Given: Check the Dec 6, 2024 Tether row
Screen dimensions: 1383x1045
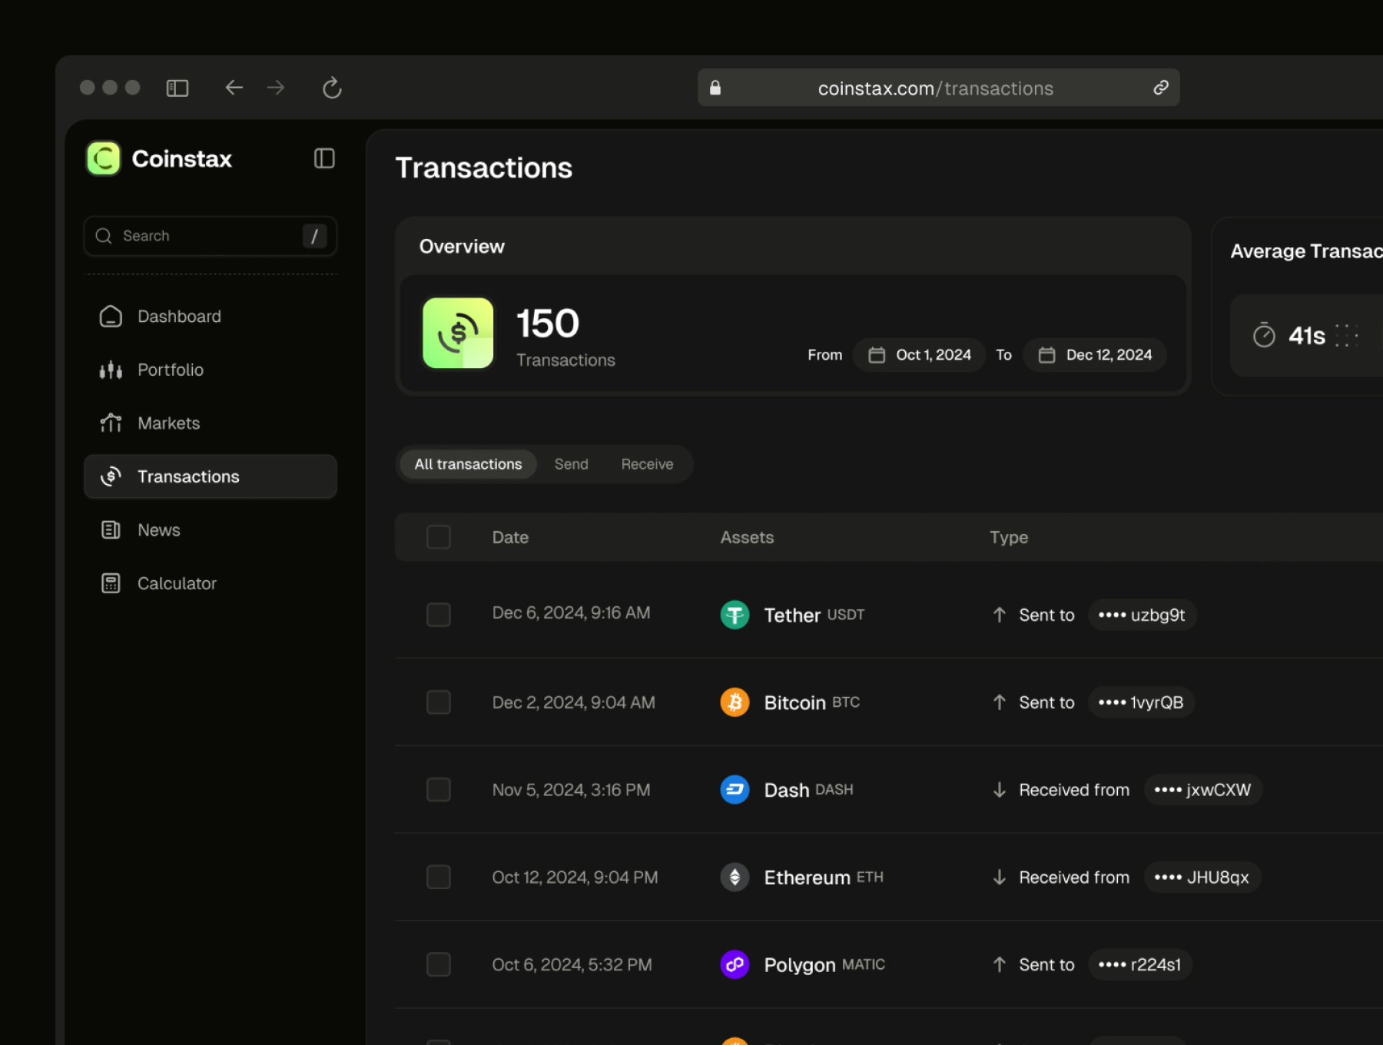Looking at the screenshot, I should coord(439,615).
